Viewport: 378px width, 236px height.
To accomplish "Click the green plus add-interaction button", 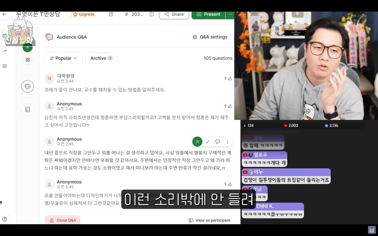I will pyautogui.click(x=27, y=47).
